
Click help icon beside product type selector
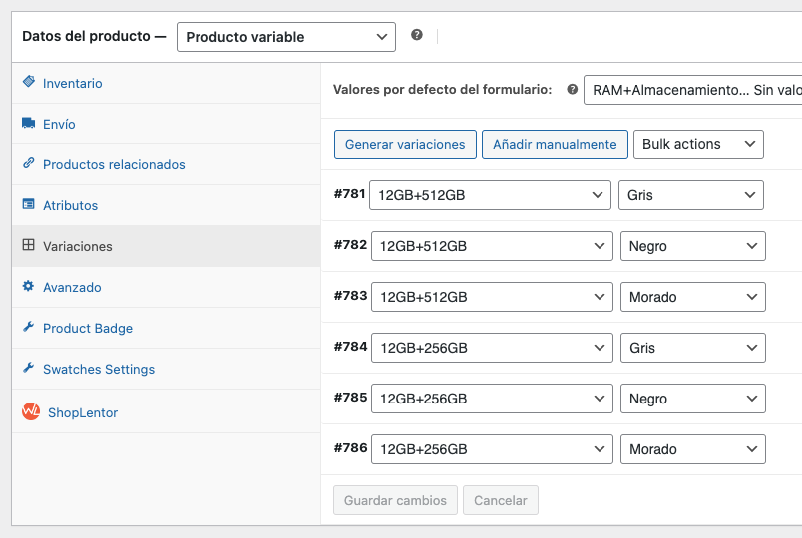tap(417, 35)
